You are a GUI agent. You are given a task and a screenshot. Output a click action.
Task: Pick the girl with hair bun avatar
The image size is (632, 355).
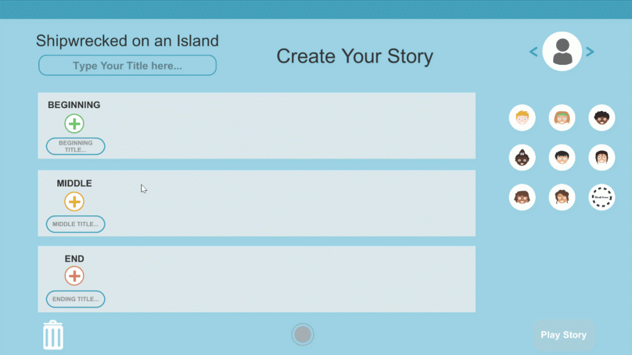[x=522, y=157]
